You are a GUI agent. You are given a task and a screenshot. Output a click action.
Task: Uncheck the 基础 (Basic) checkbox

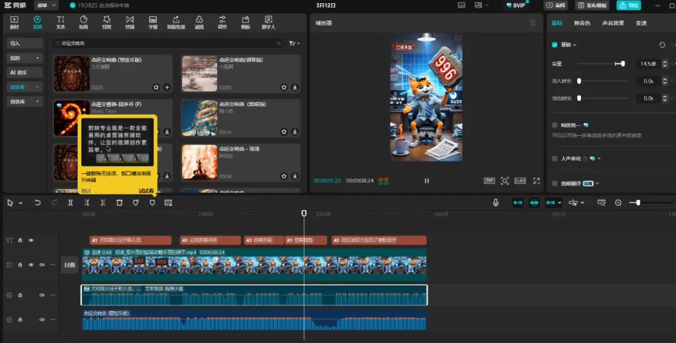point(555,45)
